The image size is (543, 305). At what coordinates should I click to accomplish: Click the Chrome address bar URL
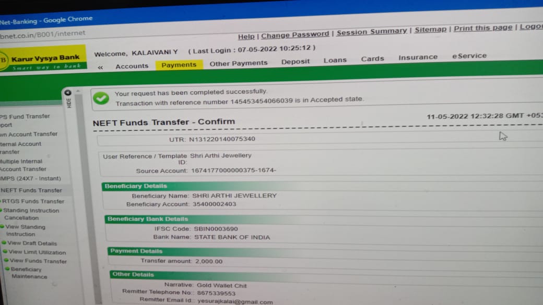[43, 34]
